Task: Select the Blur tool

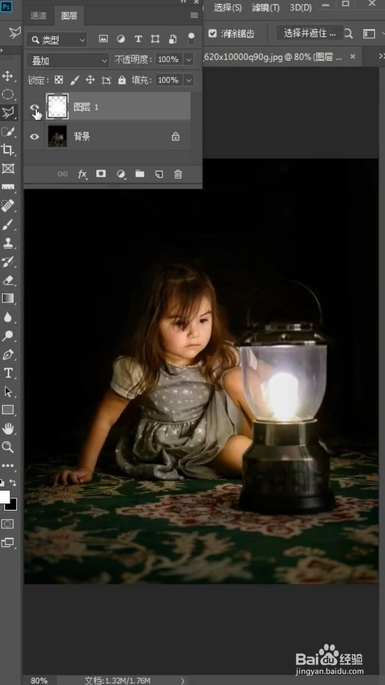Action: point(7,317)
